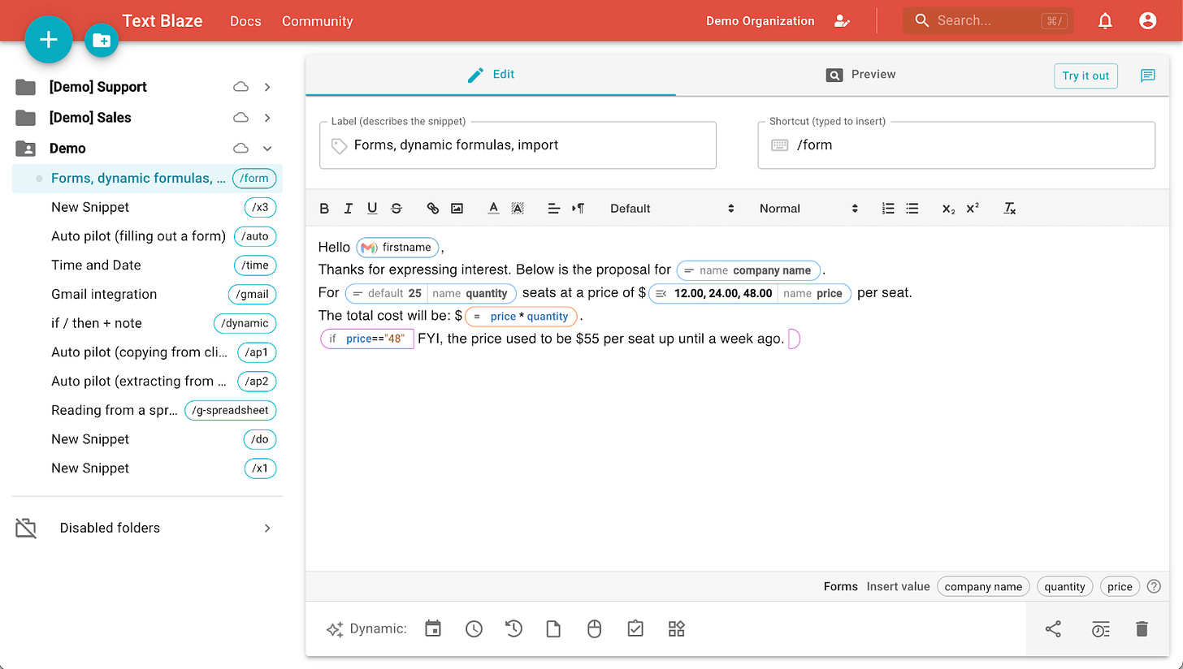Click the Text Blaze logo title
Screen dimensions: 1183x669
pos(162,21)
